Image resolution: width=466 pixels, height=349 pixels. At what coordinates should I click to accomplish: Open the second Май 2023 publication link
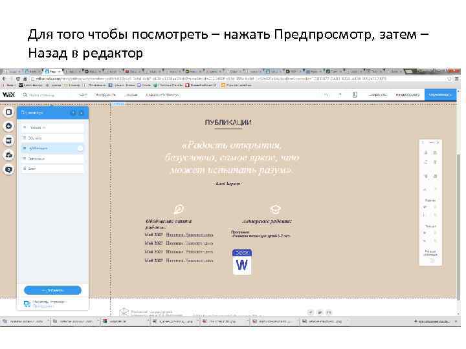(189, 243)
